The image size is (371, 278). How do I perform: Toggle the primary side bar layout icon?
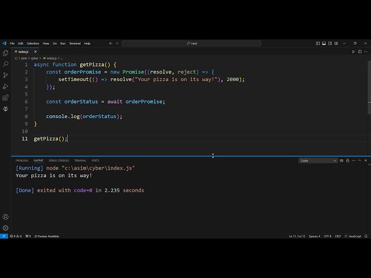(x=318, y=43)
